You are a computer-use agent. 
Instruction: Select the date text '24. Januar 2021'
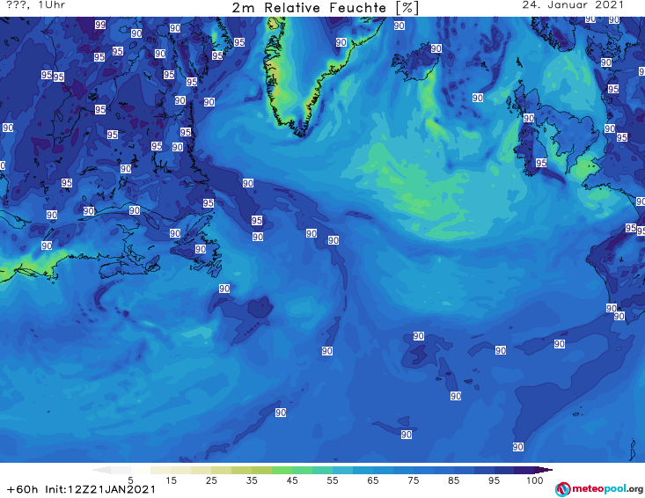click(x=573, y=5)
